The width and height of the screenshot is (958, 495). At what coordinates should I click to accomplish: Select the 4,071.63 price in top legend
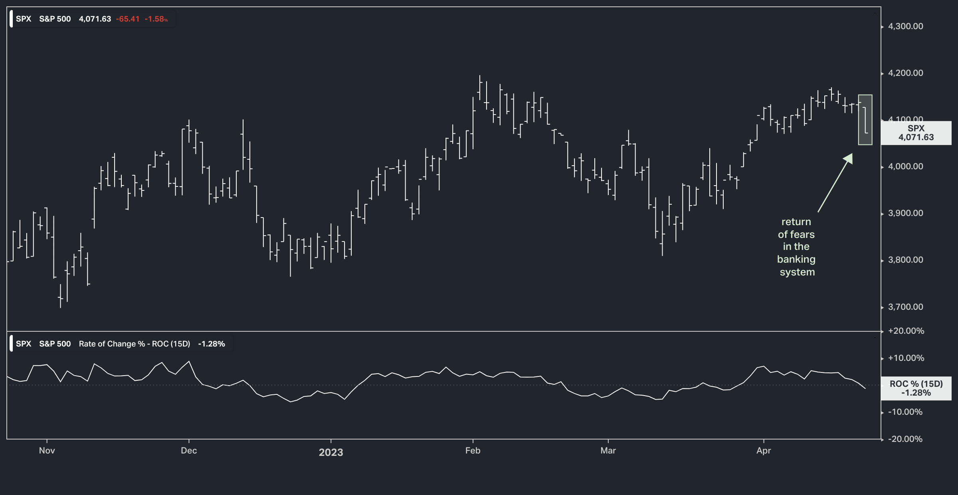tap(95, 19)
